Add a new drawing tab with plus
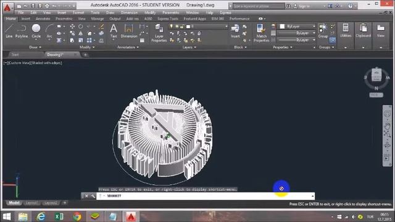Image resolution: width=395 pixels, height=222 pixels. (x=85, y=55)
